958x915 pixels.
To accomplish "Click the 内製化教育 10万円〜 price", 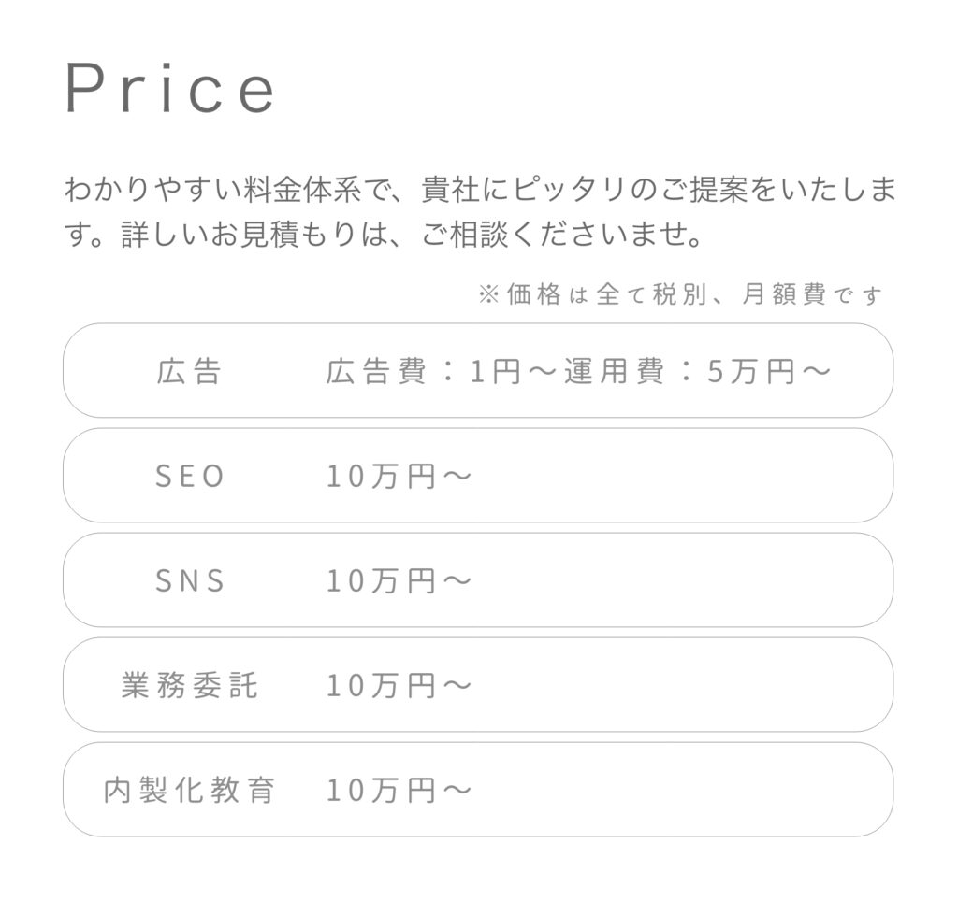I will (399, 790).
